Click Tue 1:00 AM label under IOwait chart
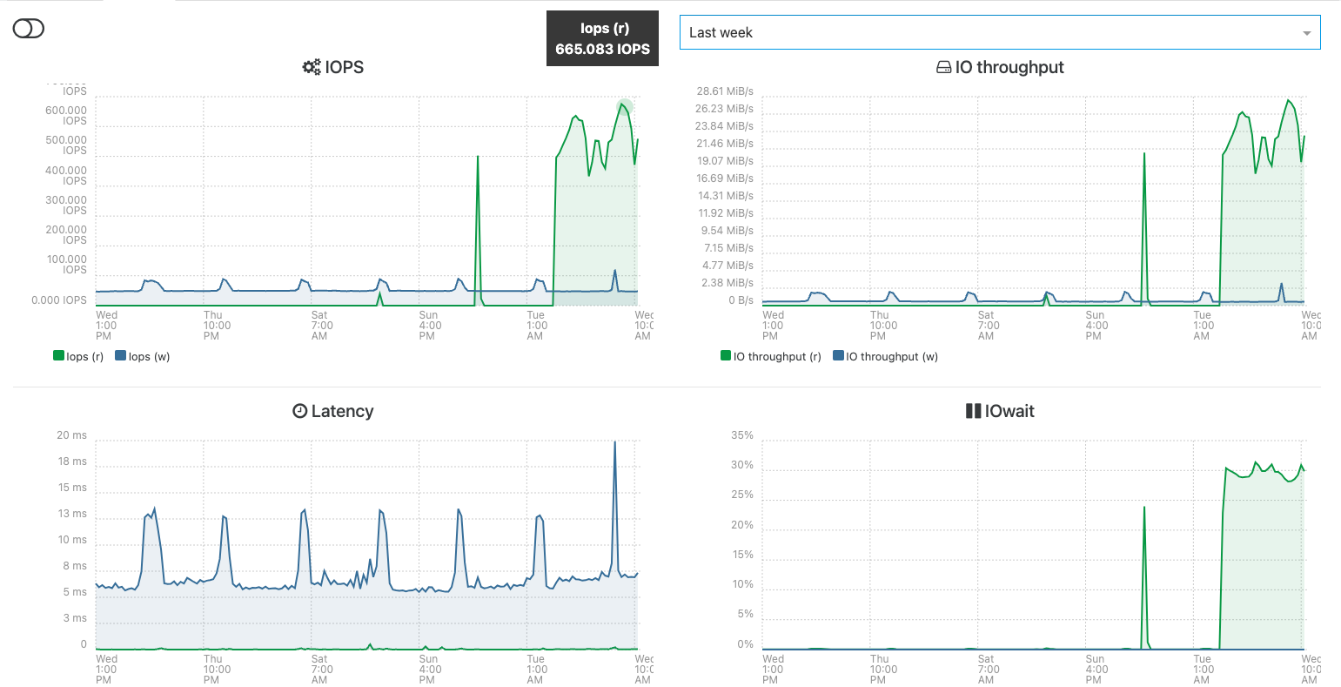1341x687 pixels. click(x=1204, y=670)
